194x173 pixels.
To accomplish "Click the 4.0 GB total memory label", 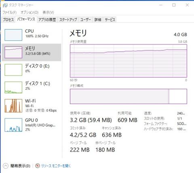I will [180, 34].
